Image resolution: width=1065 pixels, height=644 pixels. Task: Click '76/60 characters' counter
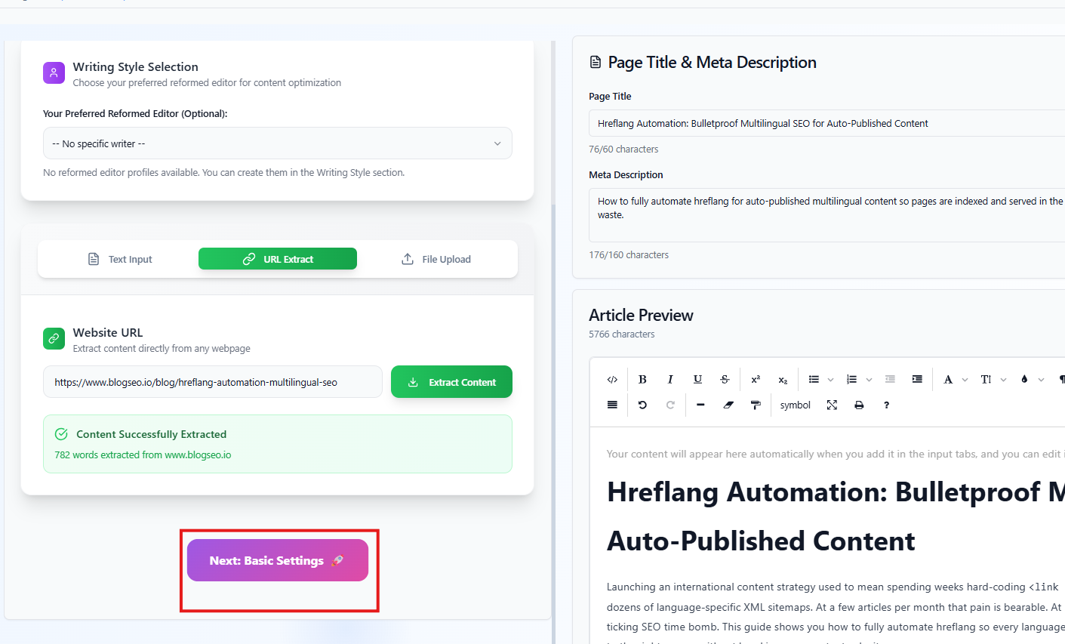point(623,149)
